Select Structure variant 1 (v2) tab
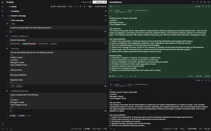211x131 pixels. [x=12, y=86]
